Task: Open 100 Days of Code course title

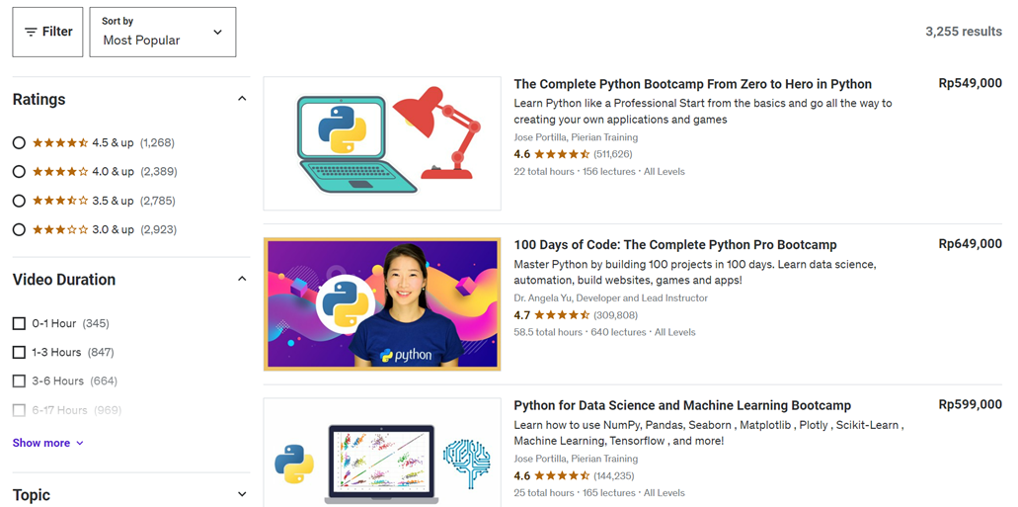Action: pyautogui.click(x=674, y=244)
